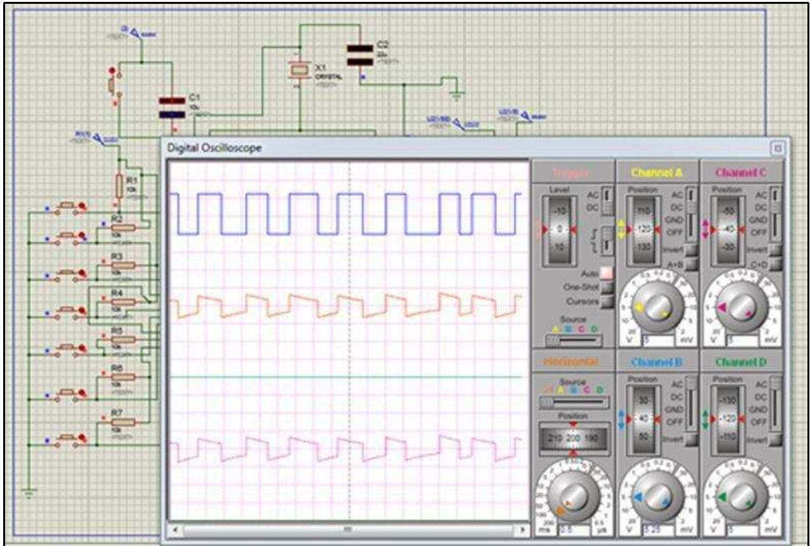
Task: Click the trigger edge polarity switch
Action: coord(606,242)
